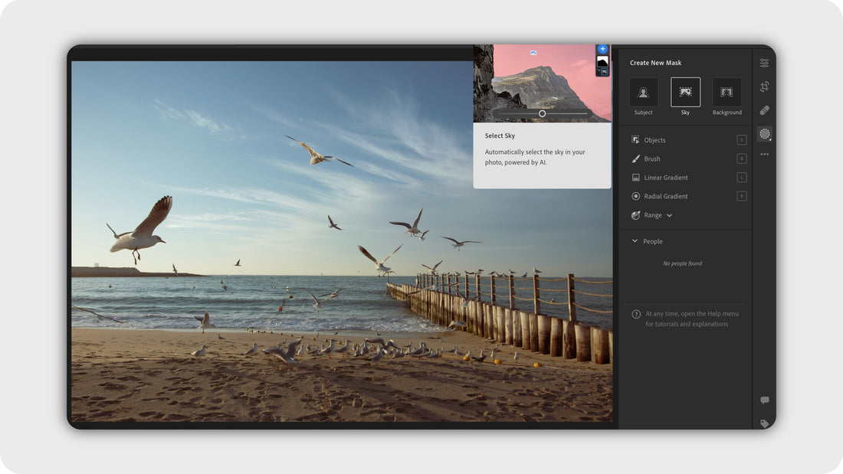
Task: Open the Keywords tag icon
Action: [764, 423]
